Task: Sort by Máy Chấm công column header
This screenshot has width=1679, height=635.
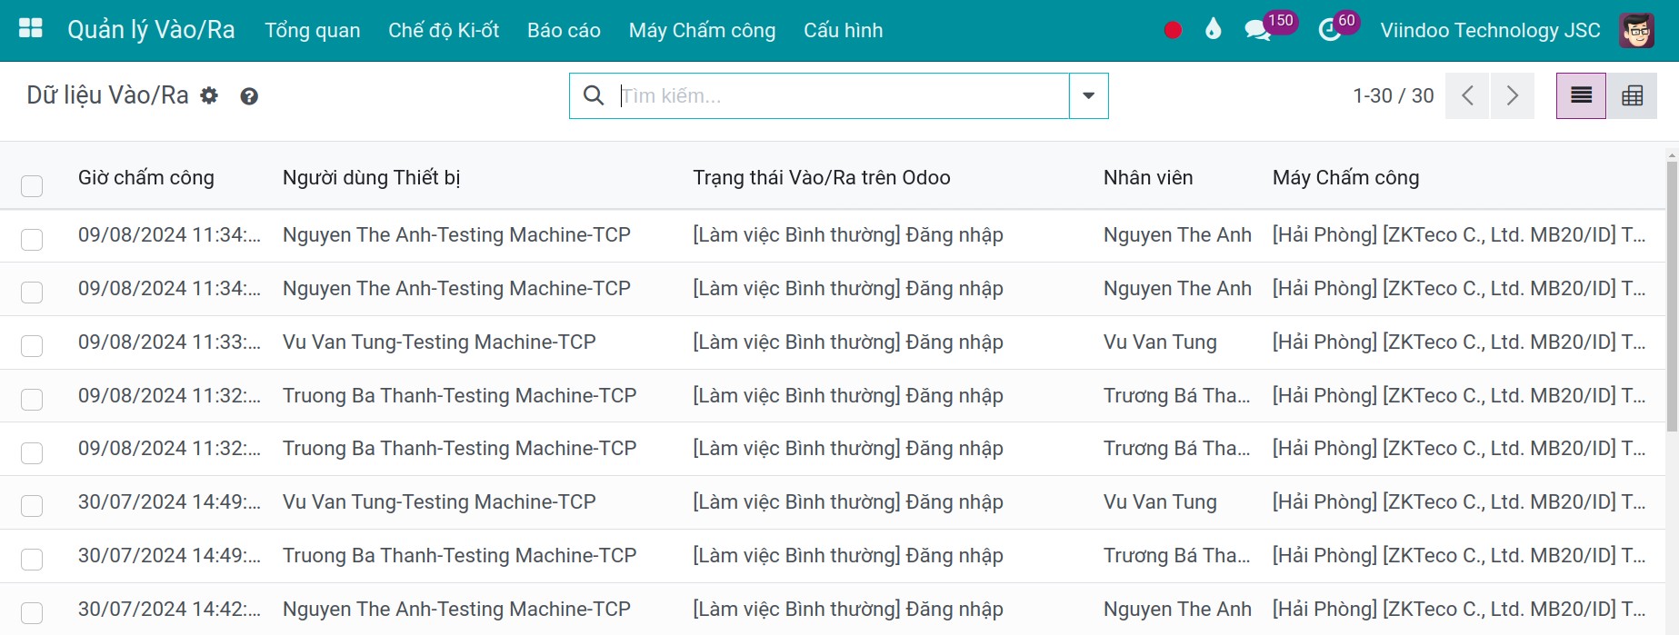Action: (1345, 177)
